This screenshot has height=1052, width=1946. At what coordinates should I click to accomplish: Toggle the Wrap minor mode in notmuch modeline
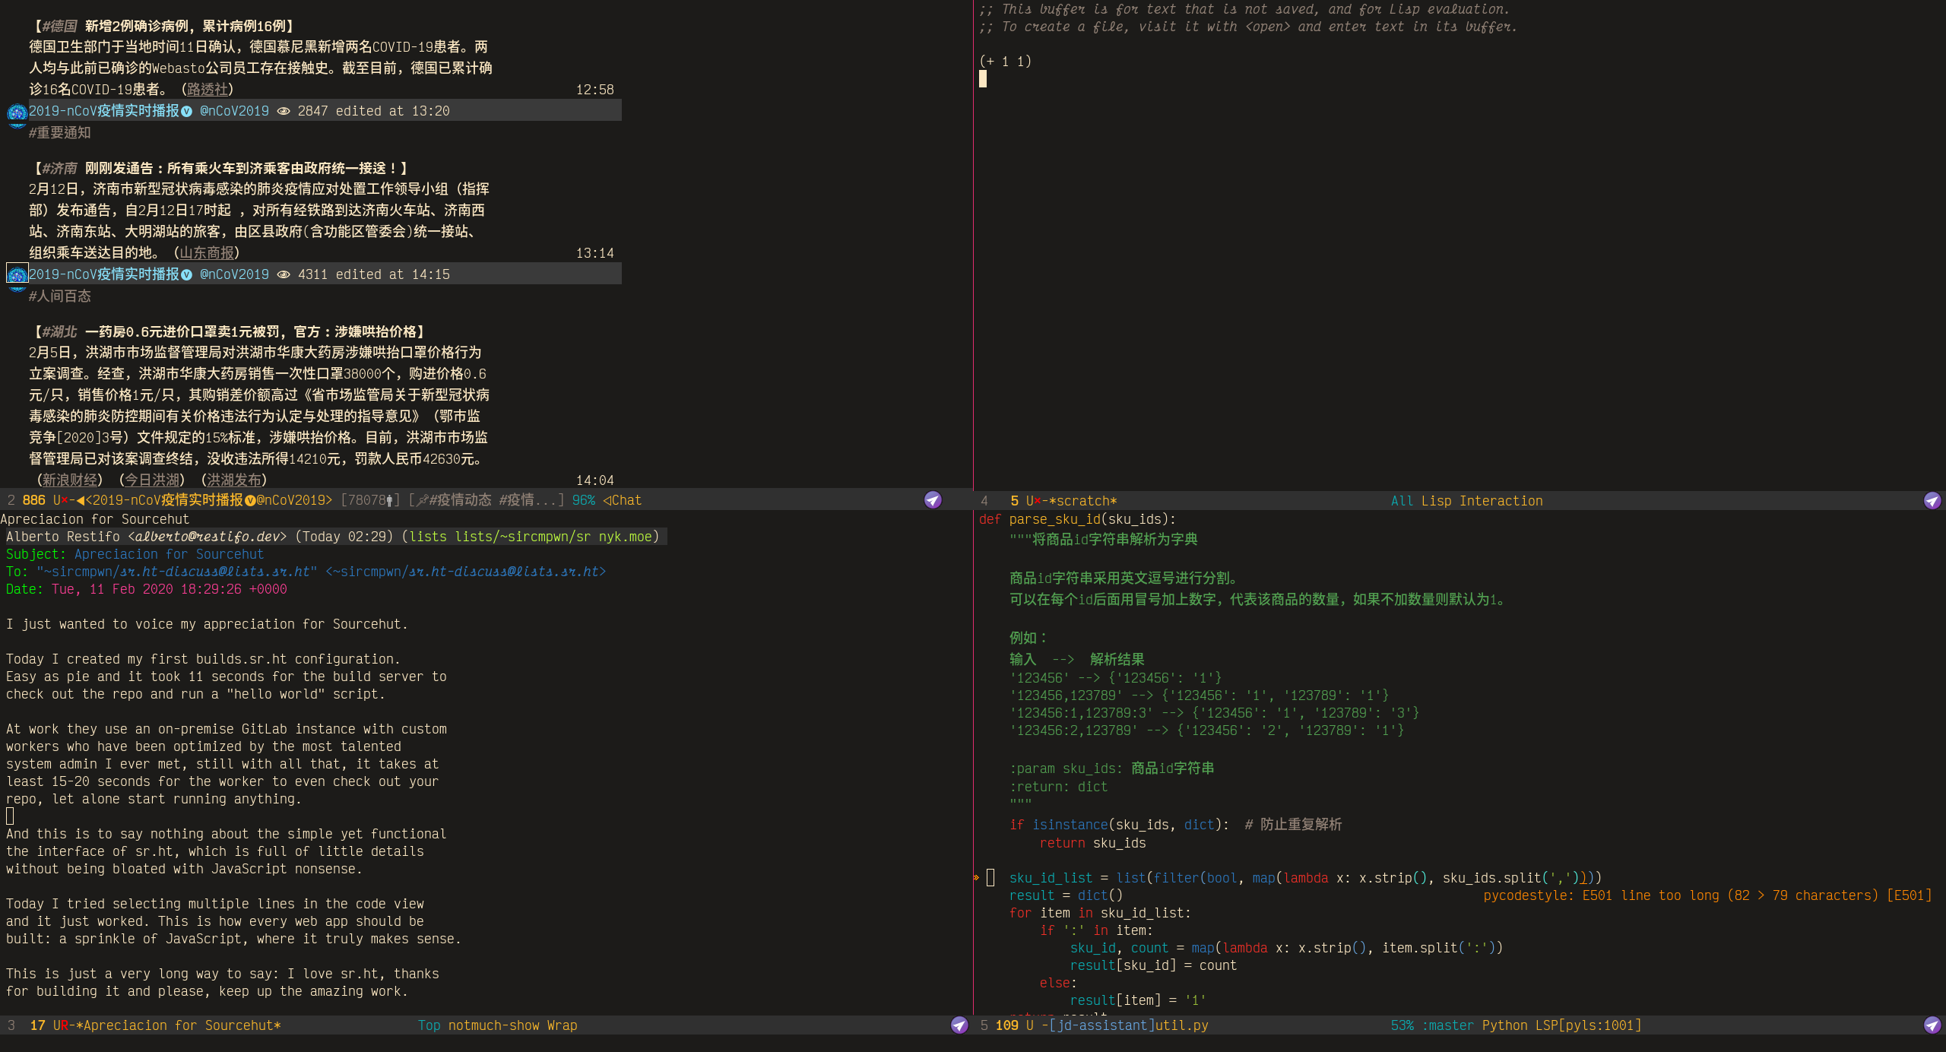[x=564, y=1025]
